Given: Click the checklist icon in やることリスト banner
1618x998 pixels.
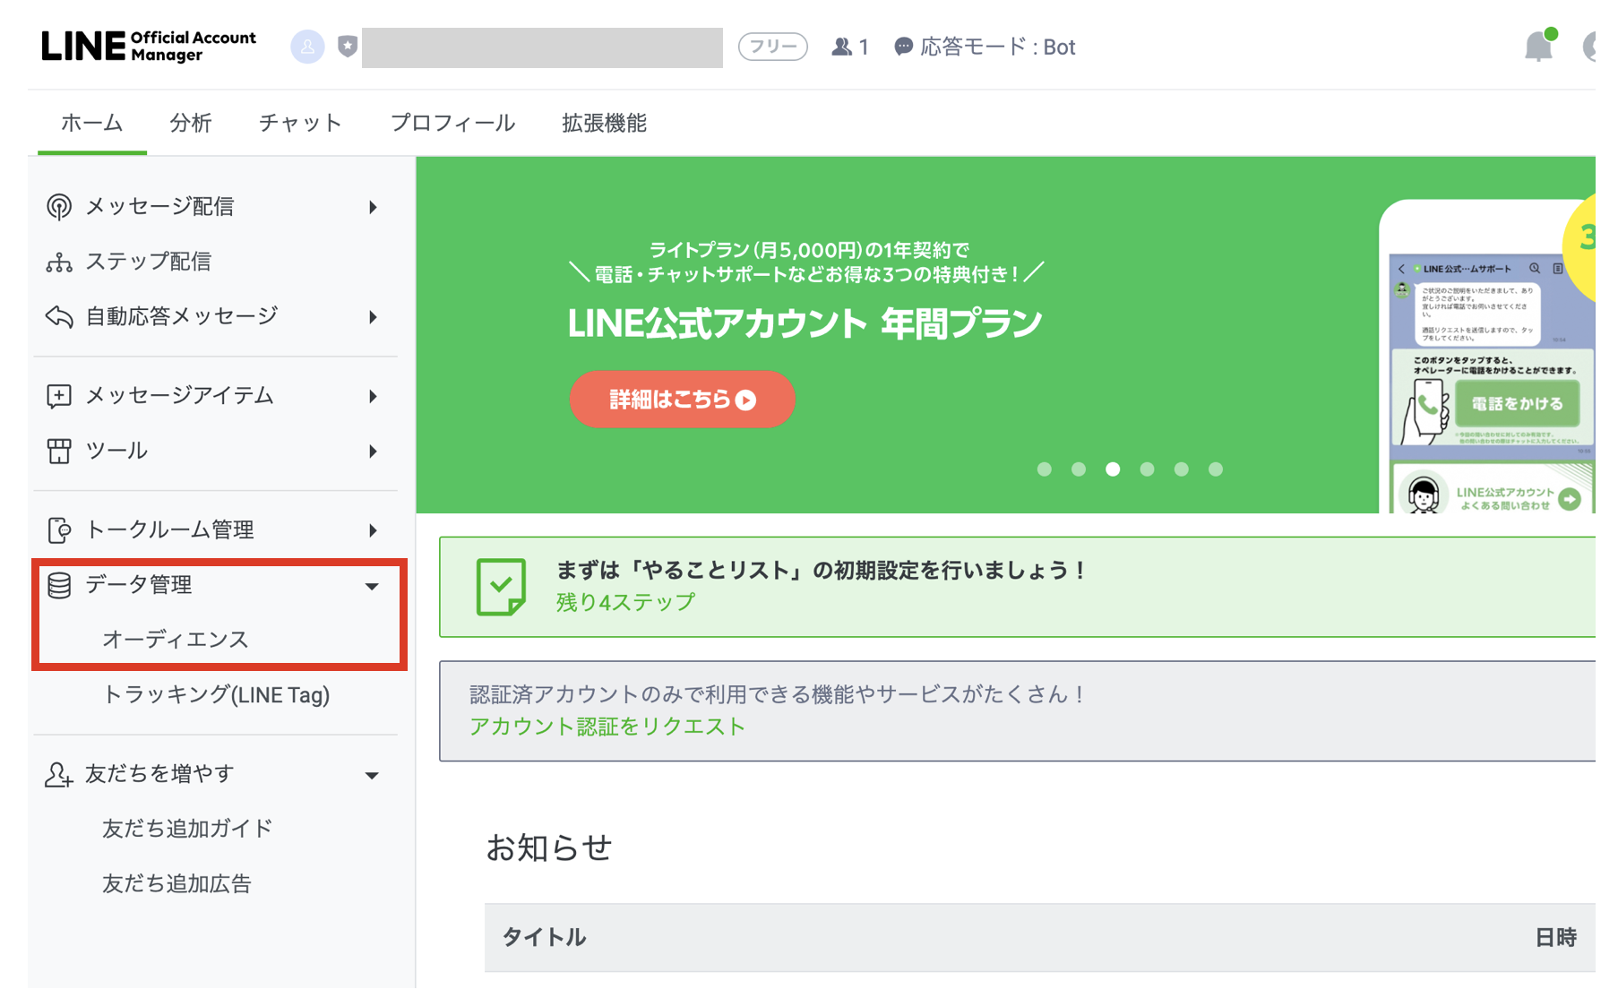Looking at the screenshot, I should coord(501,587).
